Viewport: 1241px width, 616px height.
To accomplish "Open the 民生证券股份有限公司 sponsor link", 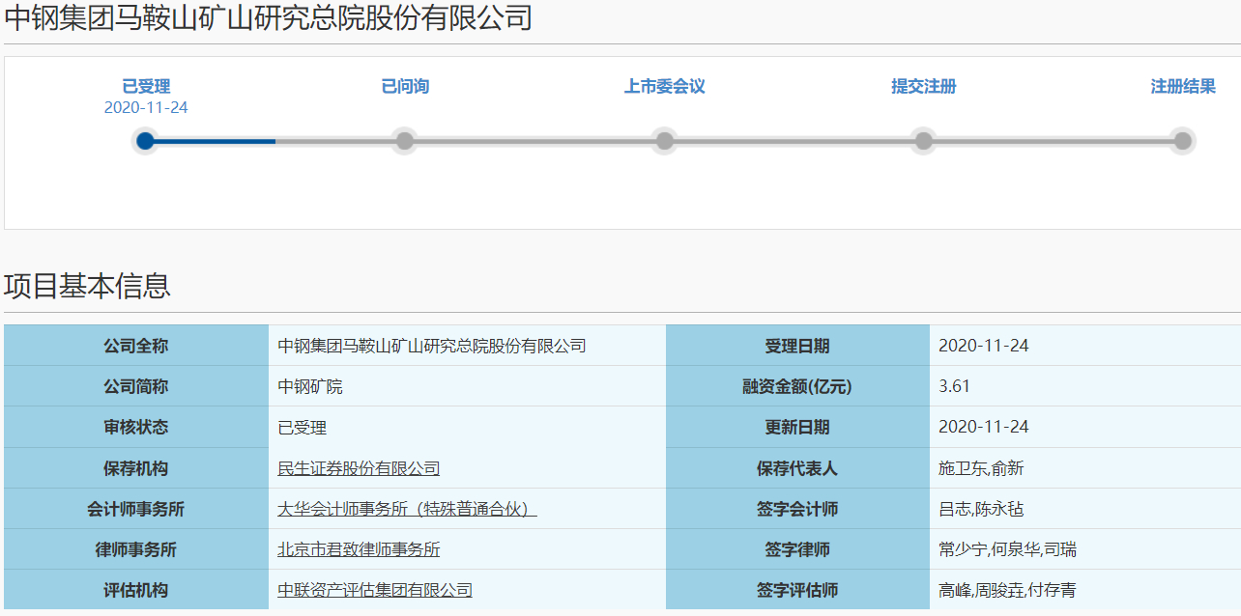I will click(x=359, y=468).
